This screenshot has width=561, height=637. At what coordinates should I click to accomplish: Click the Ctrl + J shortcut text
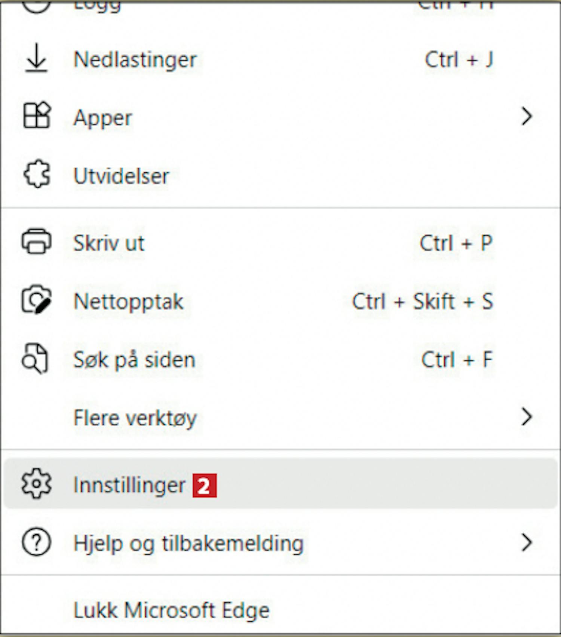459,60
